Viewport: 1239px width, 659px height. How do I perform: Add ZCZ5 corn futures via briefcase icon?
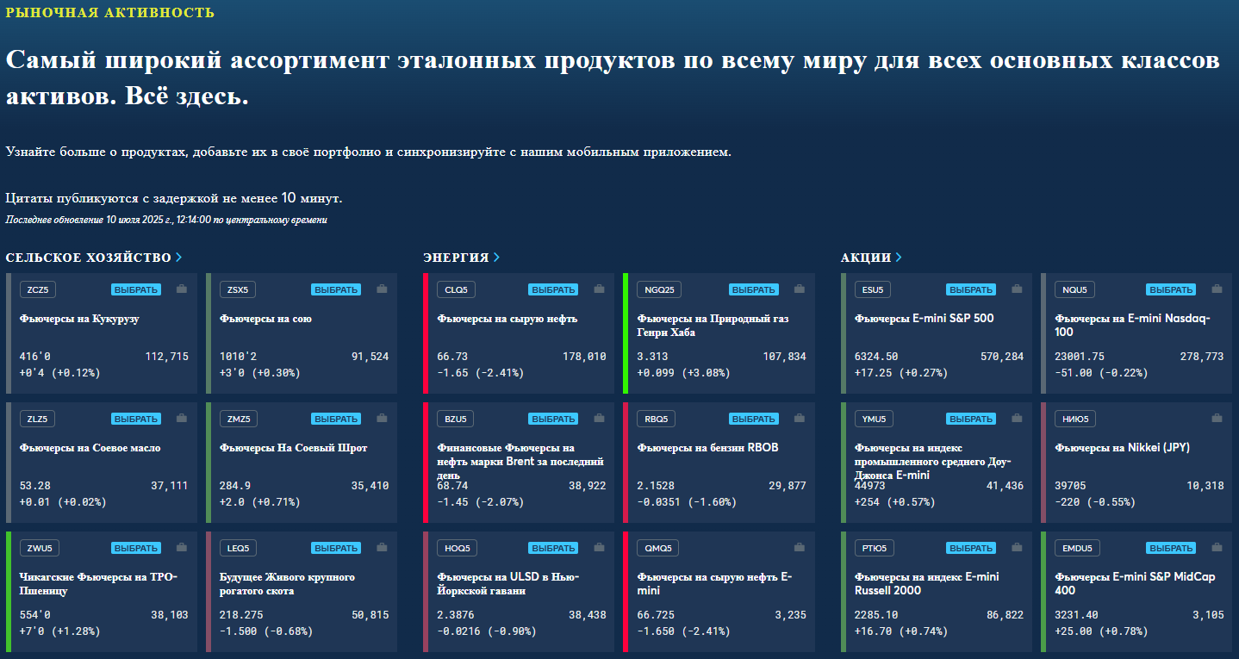(x=181, y=289)
